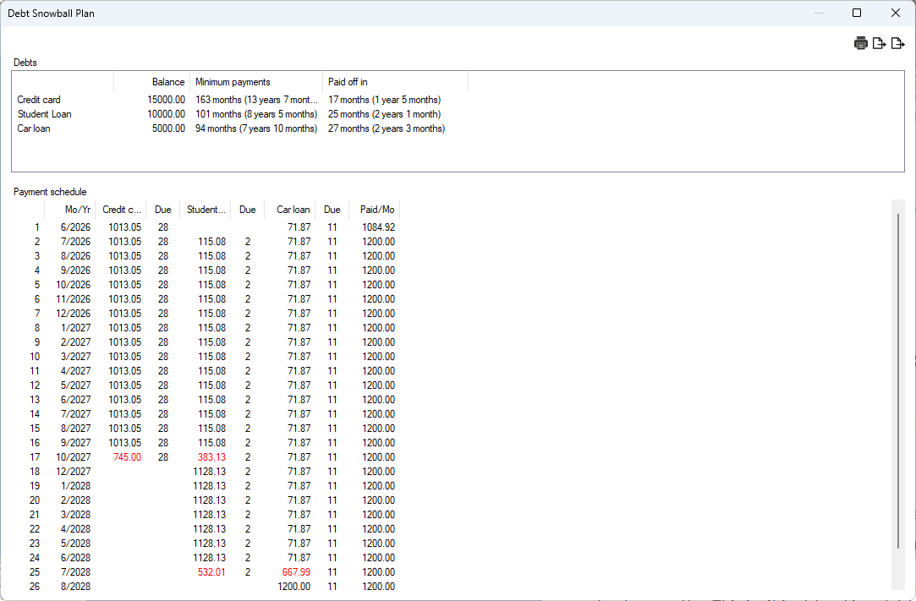Click the payment schedule vertical scrollbar

[x=898, y=380]
